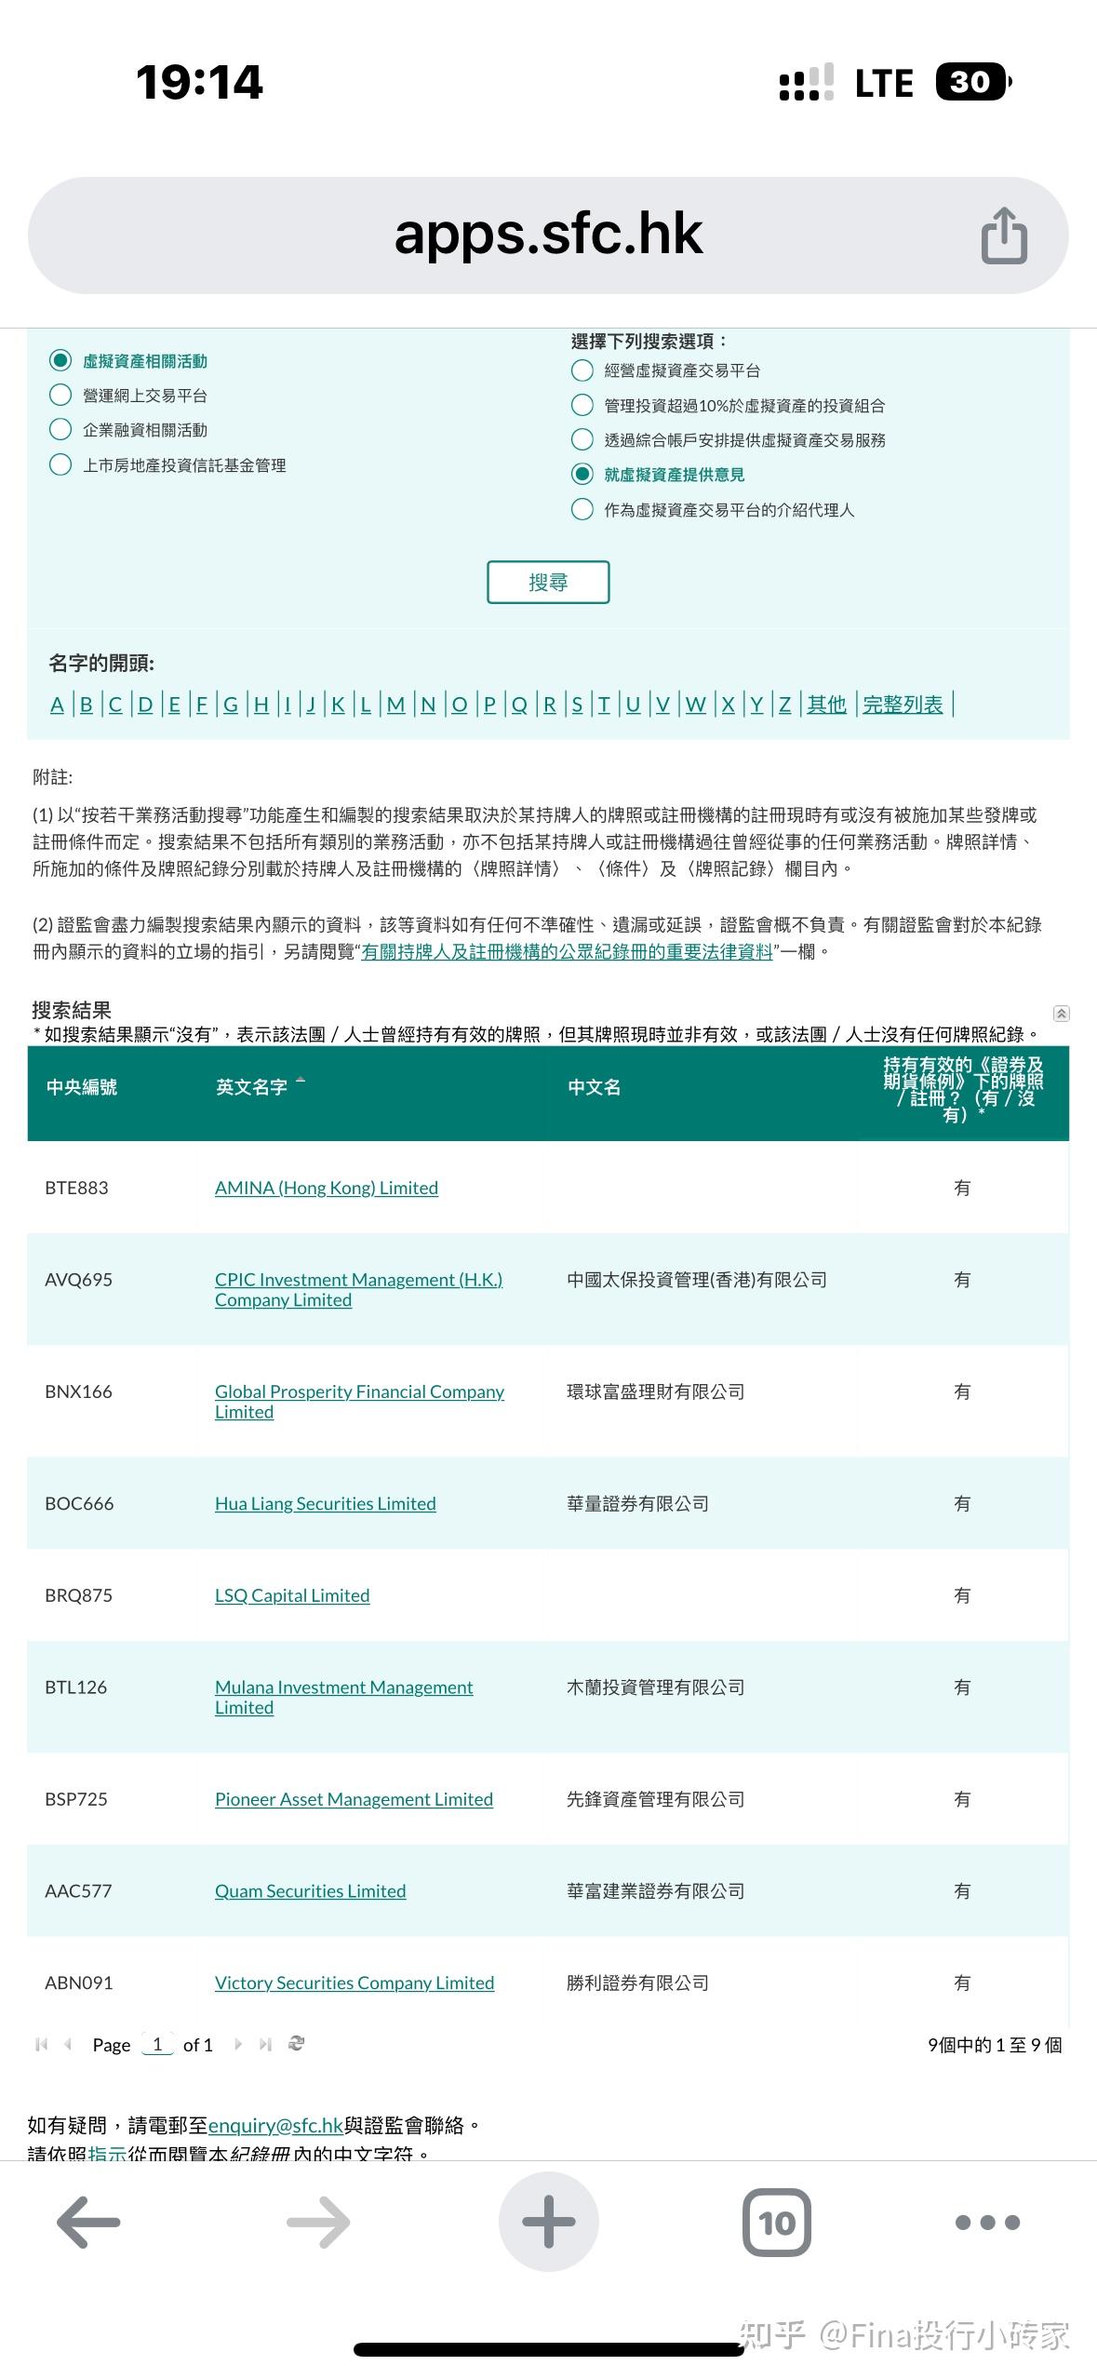Screen dimensions: 1097x2379
Task: Select 經營虛擬資產交易平台 option
Action: 582,370
